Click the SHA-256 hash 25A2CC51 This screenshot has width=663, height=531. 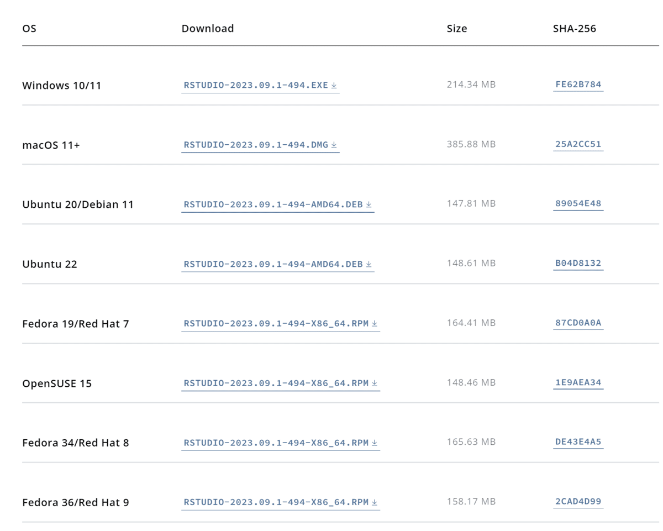tap(578, 145)
